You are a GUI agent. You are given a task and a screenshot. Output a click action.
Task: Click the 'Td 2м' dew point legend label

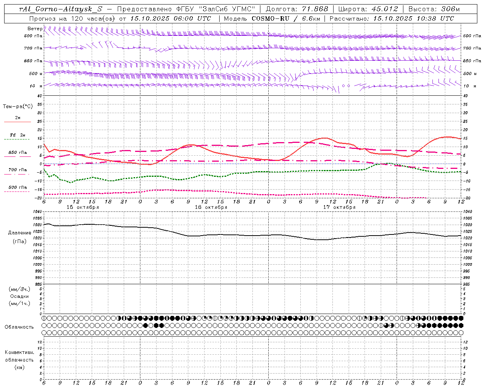[x=17, y=135]
